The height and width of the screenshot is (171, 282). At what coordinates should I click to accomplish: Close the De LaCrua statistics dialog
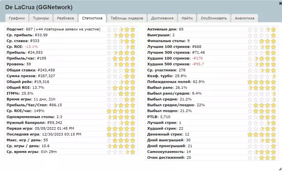click(x=280, y=3)
